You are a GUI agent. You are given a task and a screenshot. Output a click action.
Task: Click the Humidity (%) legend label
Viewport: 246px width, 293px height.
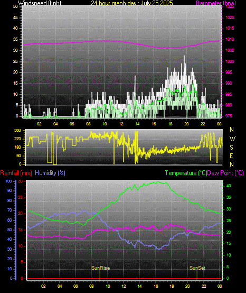tap(50, 173)
